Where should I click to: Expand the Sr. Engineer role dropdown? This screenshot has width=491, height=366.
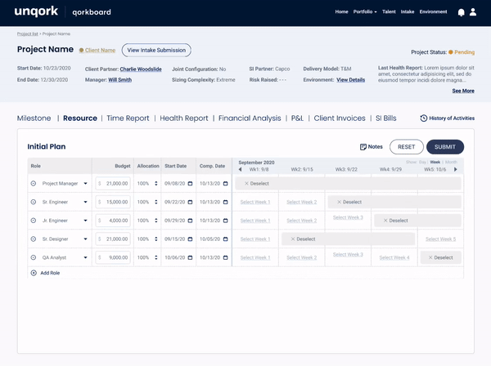(85, 202)
